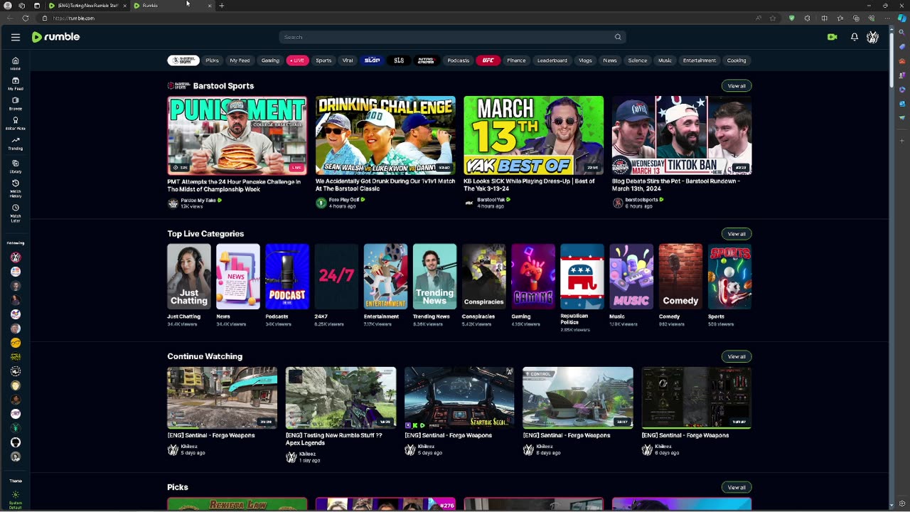
Task: Open the notifications bell
Action: 855,37
